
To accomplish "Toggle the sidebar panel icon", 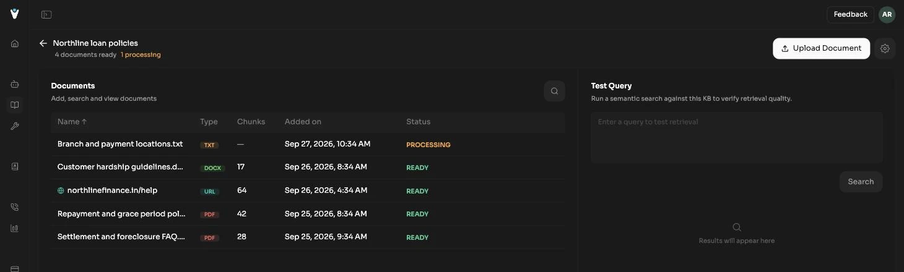I will (46, 14).
